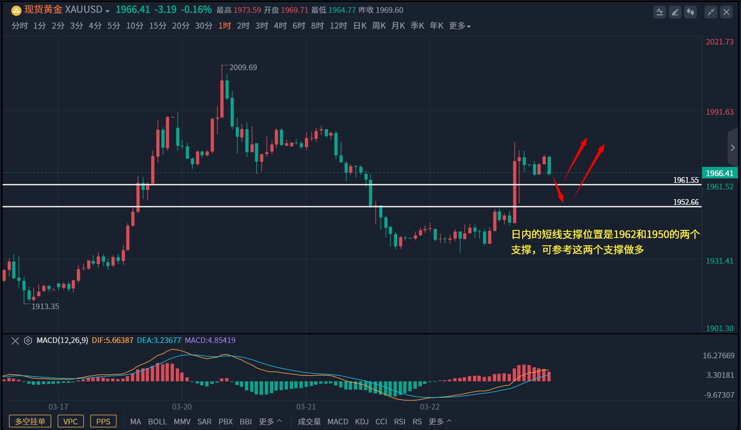
Task: Enable the BOLL main indicator
Action: (157, 421)
